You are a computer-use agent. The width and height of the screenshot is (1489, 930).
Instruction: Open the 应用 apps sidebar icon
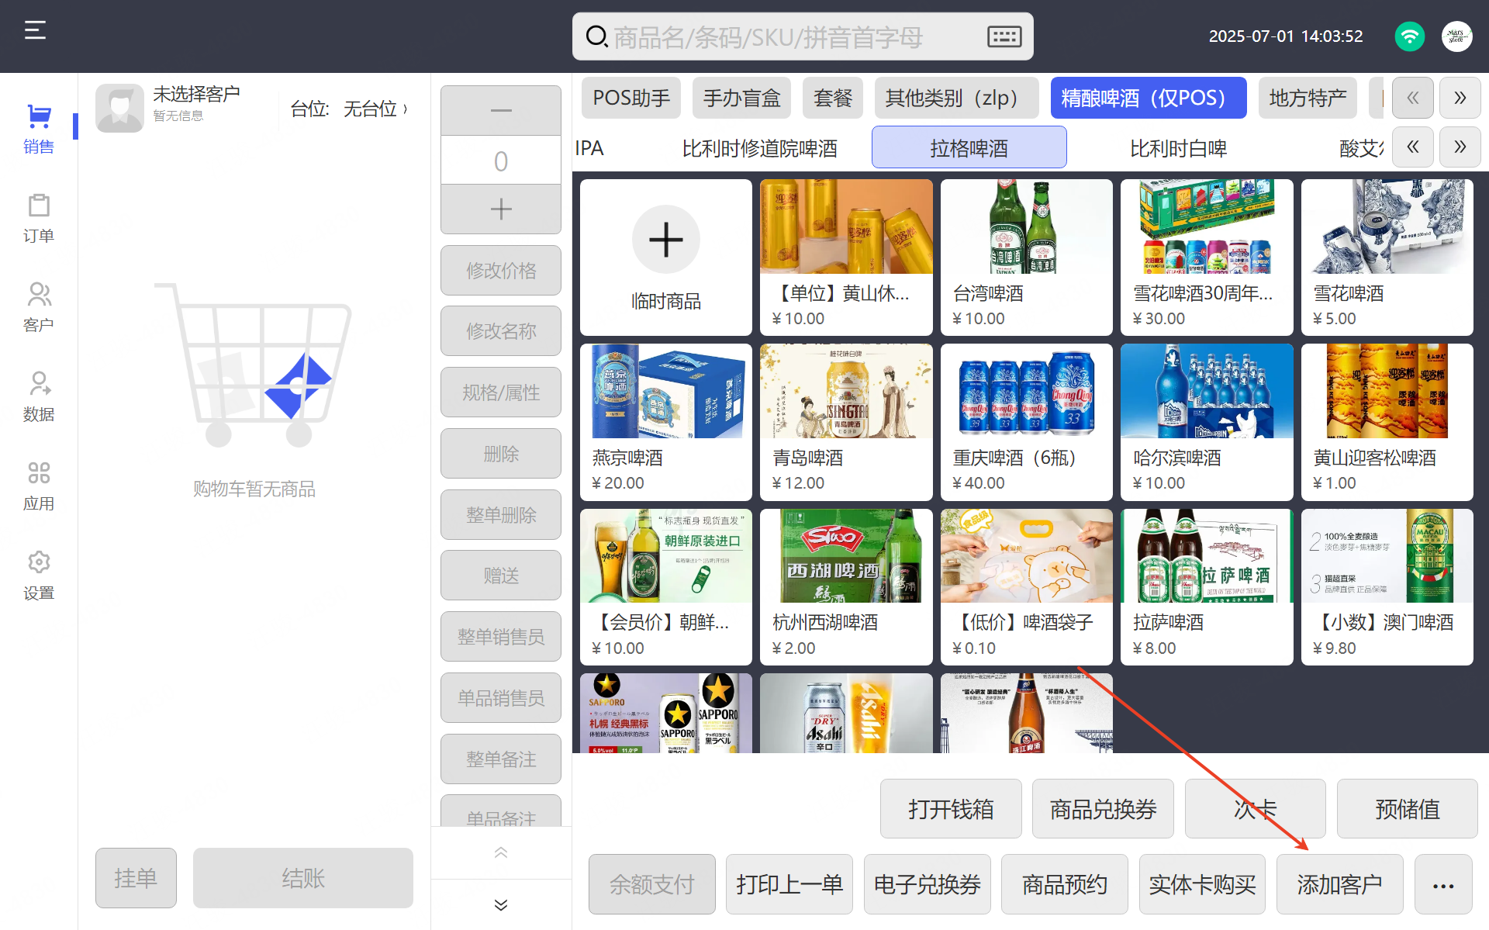click(x=38, y=486)
